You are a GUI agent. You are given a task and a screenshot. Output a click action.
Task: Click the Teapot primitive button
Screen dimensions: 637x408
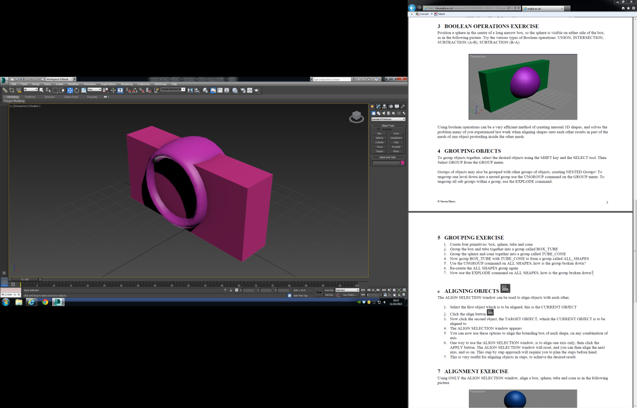[x=380, y=151]
